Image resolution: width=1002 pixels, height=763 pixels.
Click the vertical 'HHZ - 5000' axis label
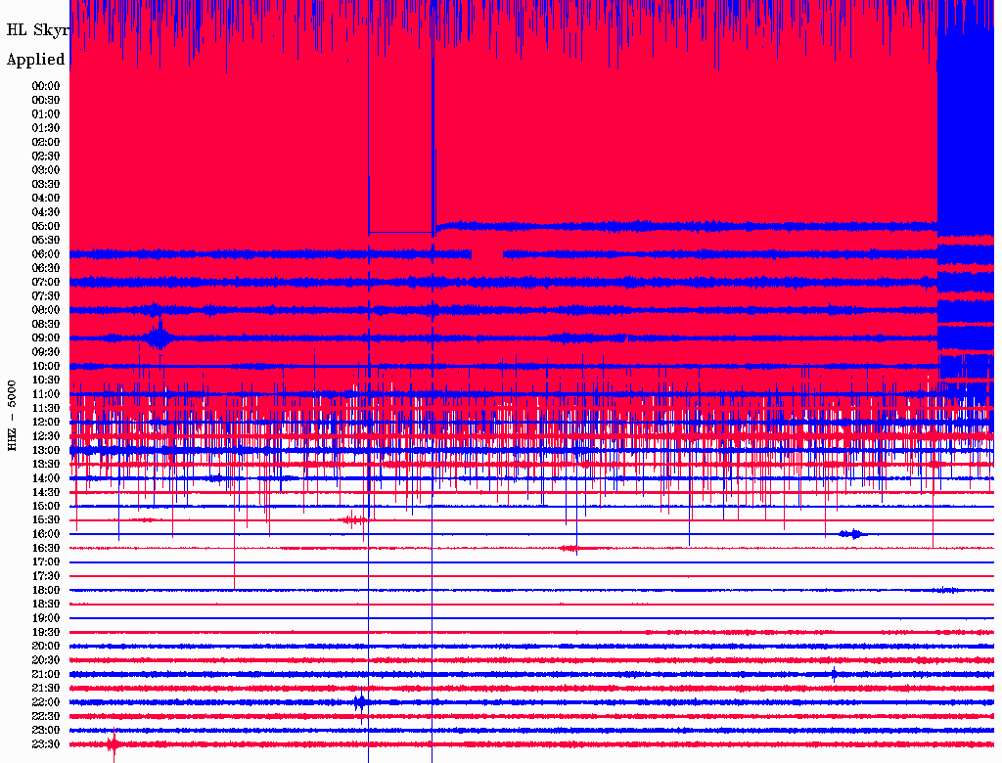point(12,416)
